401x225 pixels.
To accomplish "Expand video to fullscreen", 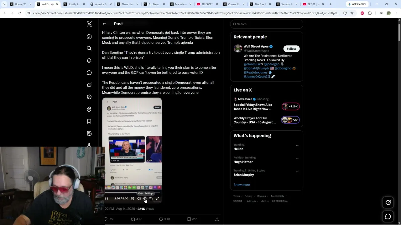I will [158, 198].
